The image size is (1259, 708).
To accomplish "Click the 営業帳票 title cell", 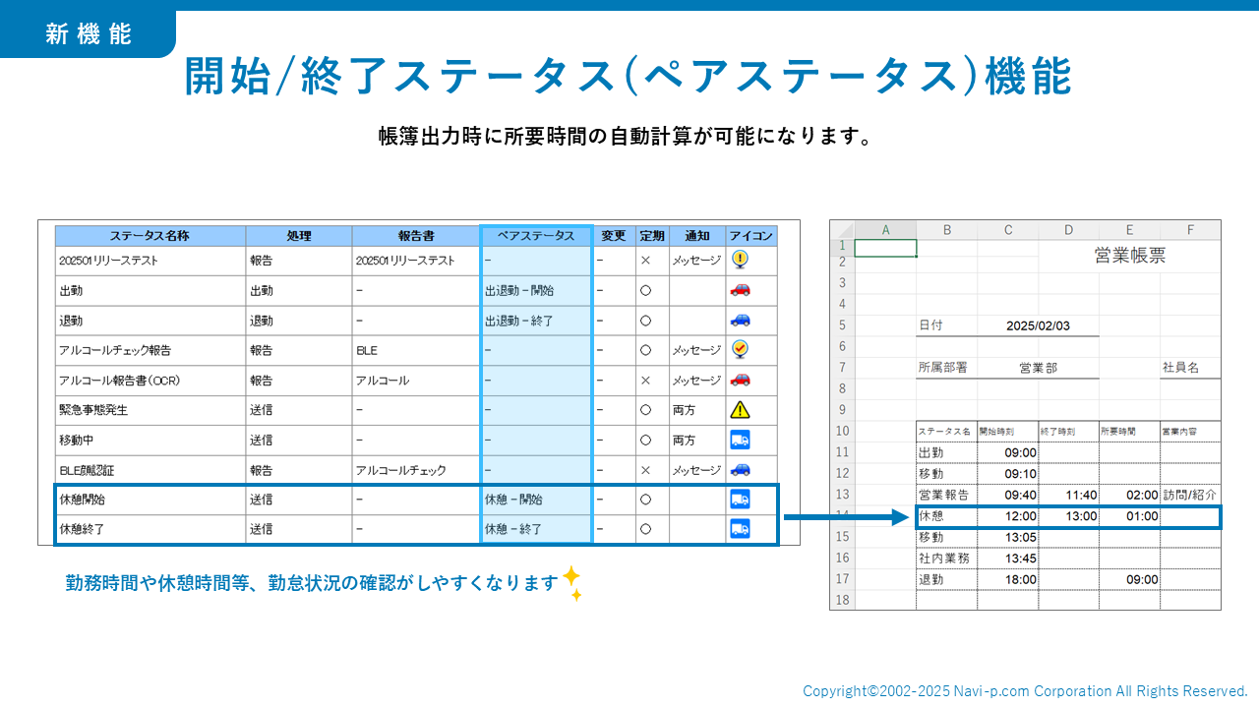I will [x=1129, y=256].
